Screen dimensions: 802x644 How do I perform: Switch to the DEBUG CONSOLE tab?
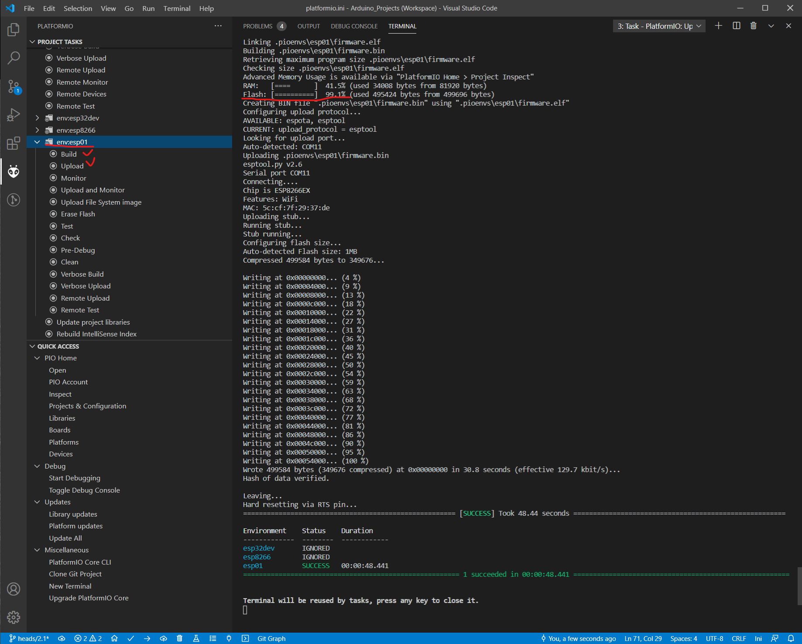coord(354,26)
